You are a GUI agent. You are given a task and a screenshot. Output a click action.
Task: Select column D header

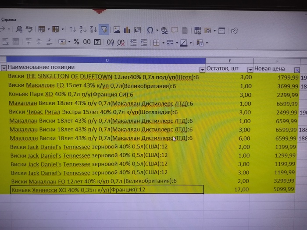pos(106,60)
